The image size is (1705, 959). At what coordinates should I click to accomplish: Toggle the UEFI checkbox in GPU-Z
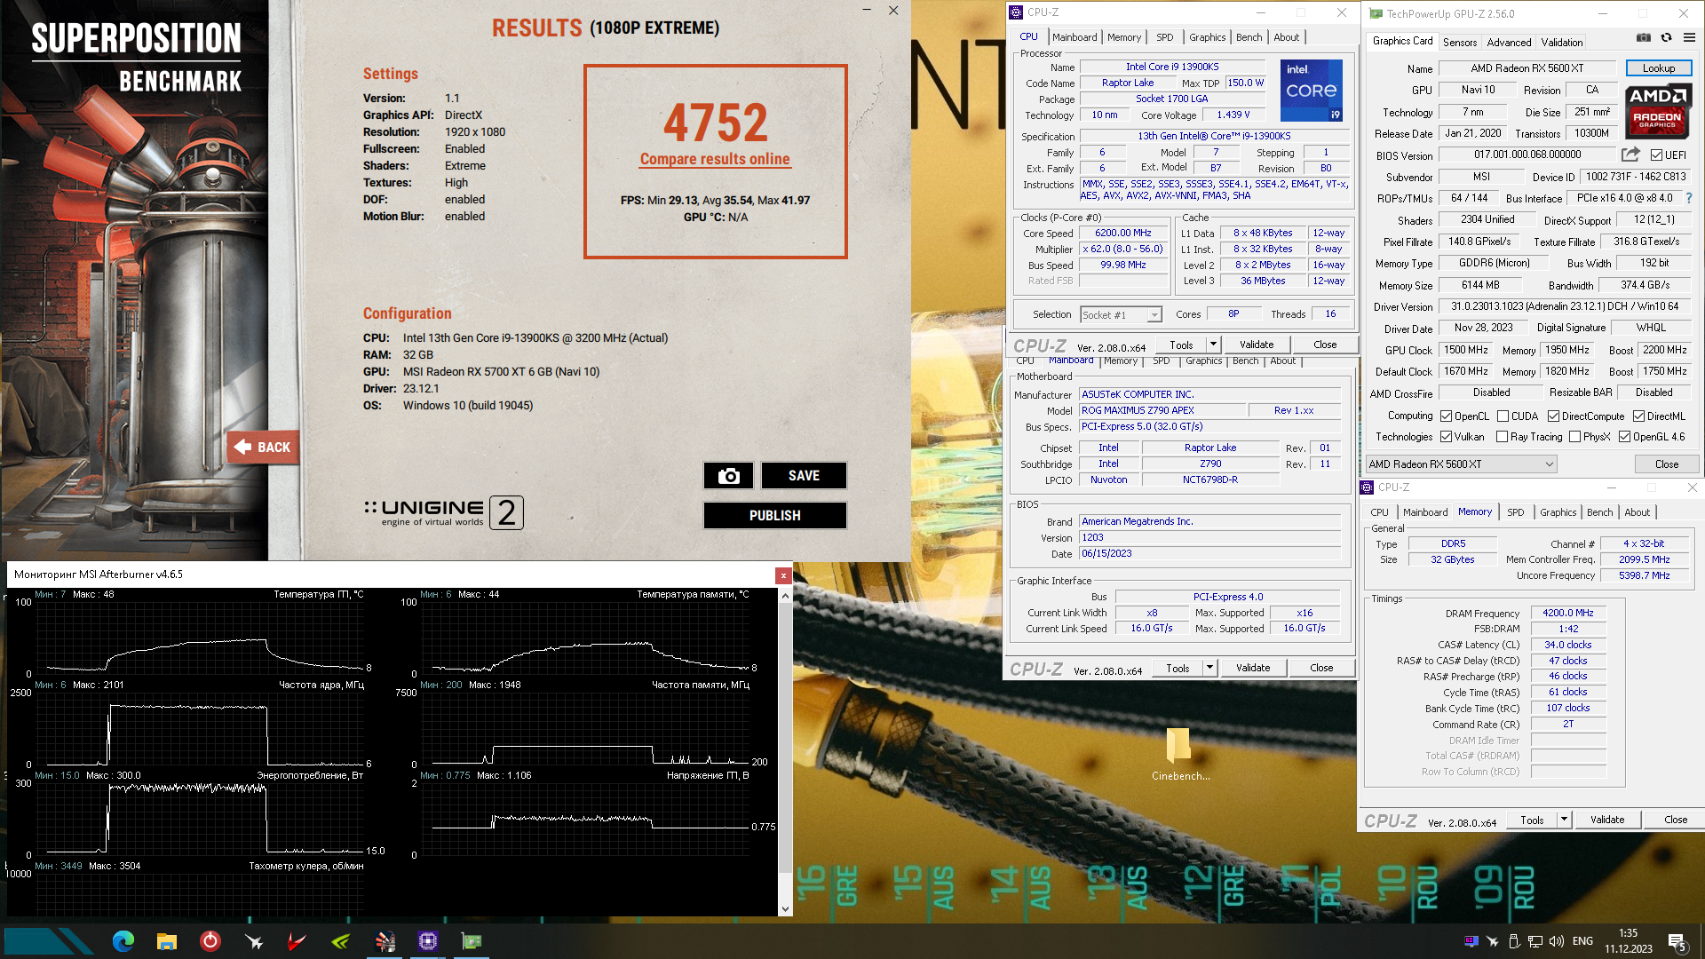click(1656, 155)
